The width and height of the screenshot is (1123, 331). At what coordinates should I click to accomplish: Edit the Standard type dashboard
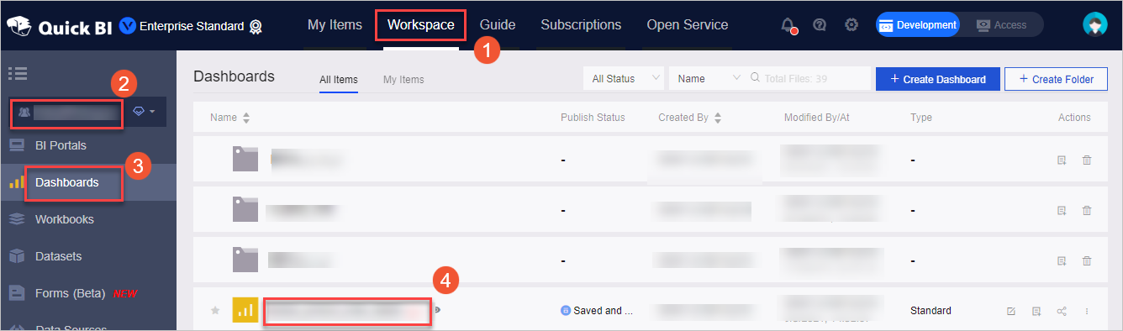1011,311
